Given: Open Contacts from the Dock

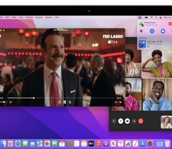Looking at the screenshot, I should pyautogui.click(x=69, y=144).
